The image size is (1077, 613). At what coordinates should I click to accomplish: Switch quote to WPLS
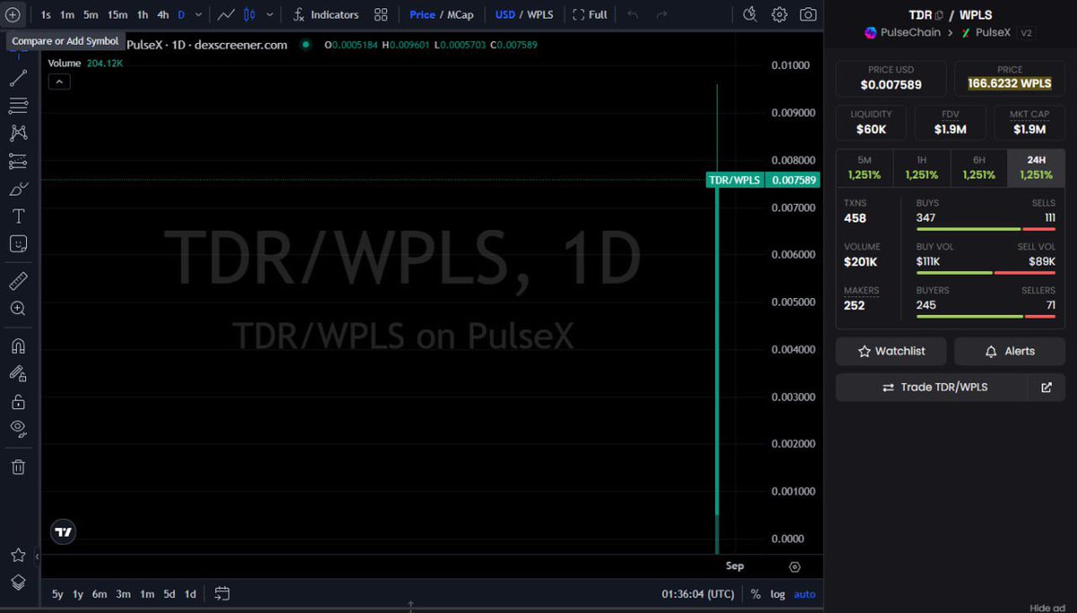540,14
